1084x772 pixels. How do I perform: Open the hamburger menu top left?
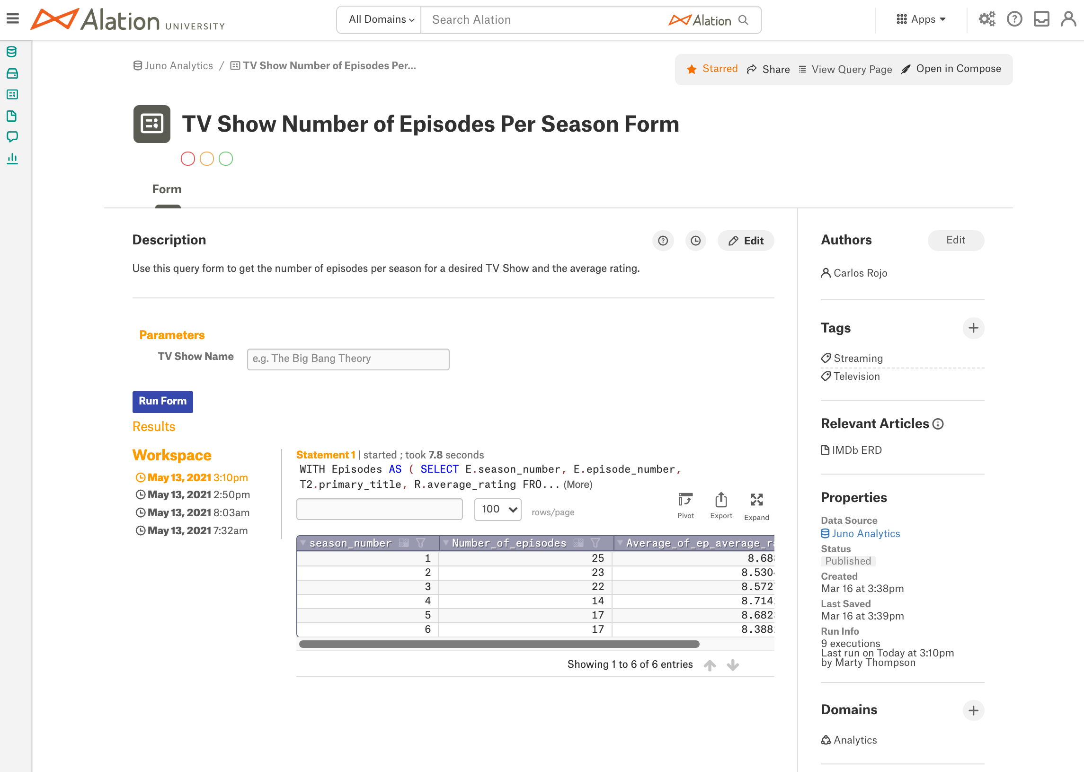click(x=12, y=19)
